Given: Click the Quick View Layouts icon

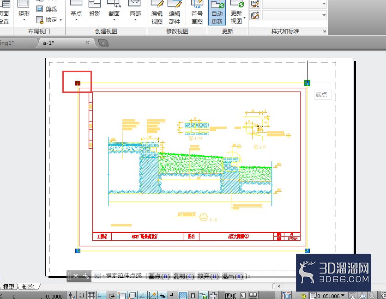Looking at the screenshot, I should pos(243,296).
